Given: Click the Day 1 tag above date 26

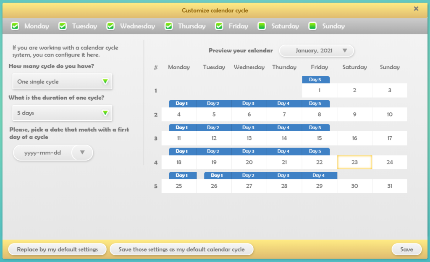Looking at the screenshot, I should [218, 176].
